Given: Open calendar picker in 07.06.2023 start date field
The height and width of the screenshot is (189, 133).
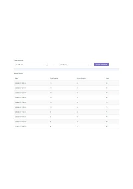Looking at the screenshot, I should (46, 64).
